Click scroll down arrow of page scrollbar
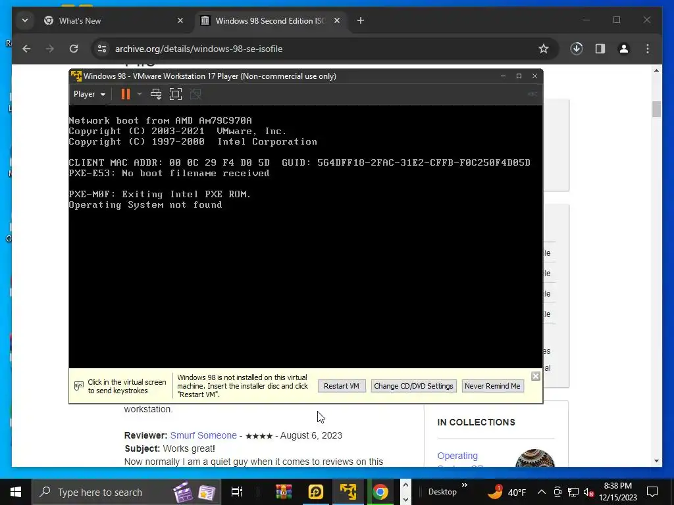Image resolution: width=674 pixels, height=505 pixels. pyautogui.click(x=656, y=461)
